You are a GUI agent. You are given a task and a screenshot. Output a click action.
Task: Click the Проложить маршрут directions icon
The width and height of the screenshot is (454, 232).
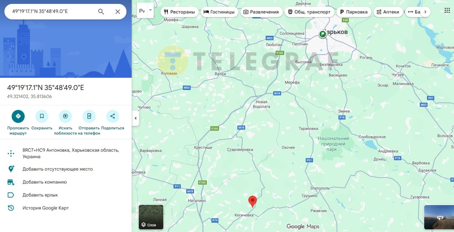coord(18,116)
